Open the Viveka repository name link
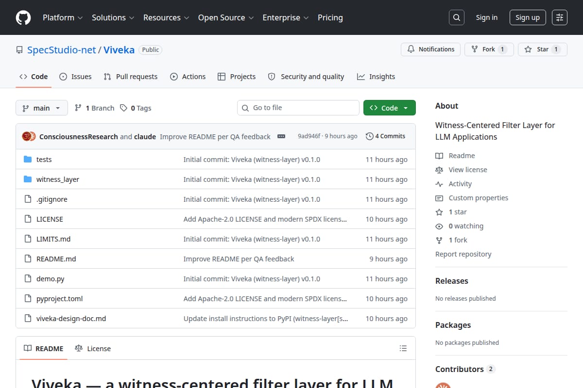This screenshot has height=388, width=583. click(x=119, y=49)
